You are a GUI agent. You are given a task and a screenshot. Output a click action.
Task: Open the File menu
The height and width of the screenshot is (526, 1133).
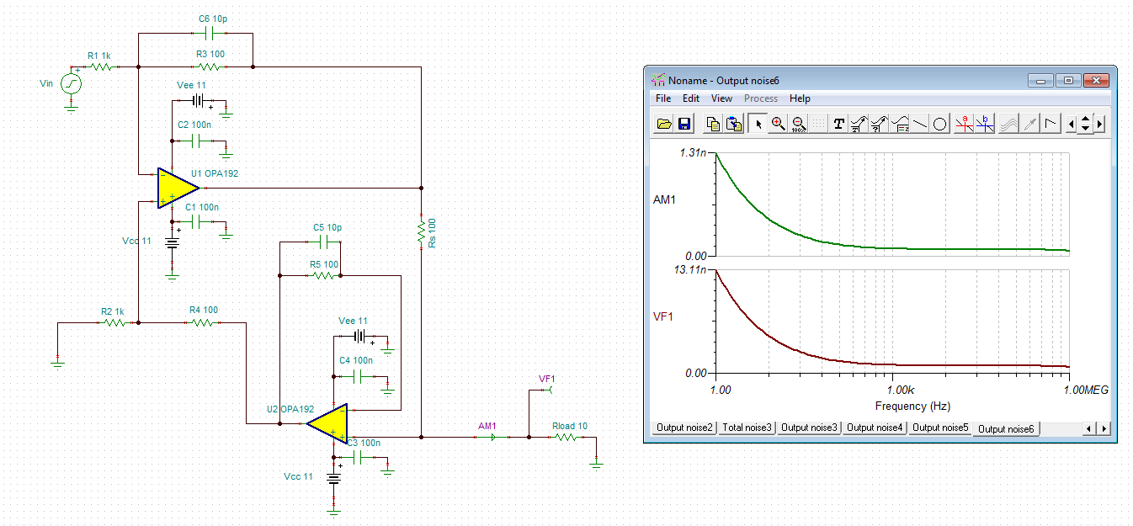(663, 98)
